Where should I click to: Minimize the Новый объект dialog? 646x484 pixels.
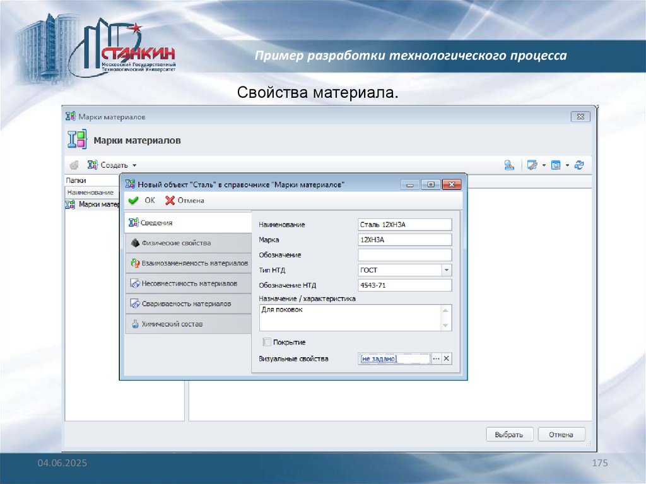pos(410,184)
